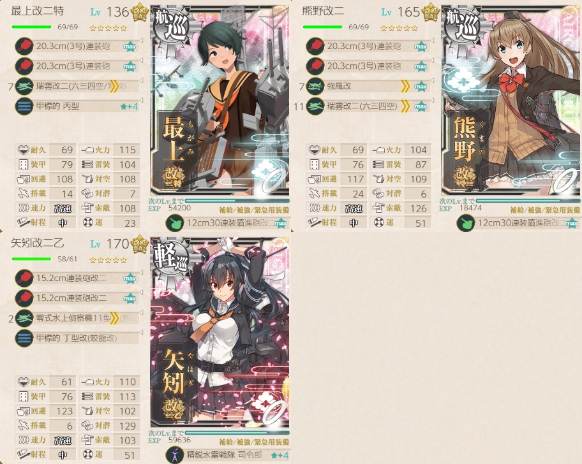Select the 最上改二特 ship name header
Screen dimensions: 582x464
(38, 11)
